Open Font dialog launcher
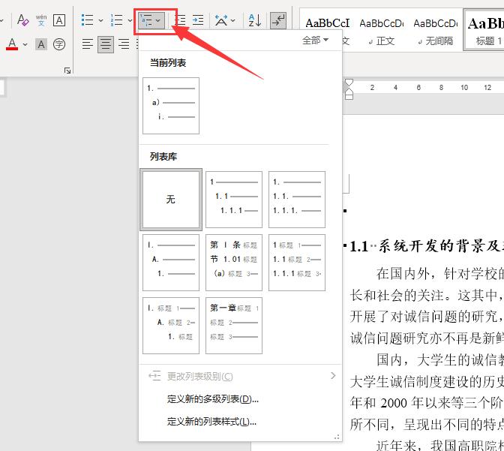504x451 pixels. tap(67, 71)
